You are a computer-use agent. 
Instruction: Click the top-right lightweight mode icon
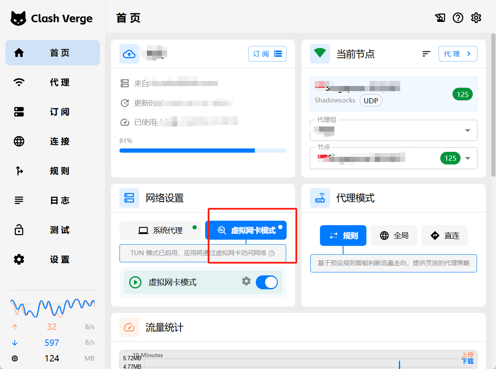pyautogui.click(x=440, y=18)
